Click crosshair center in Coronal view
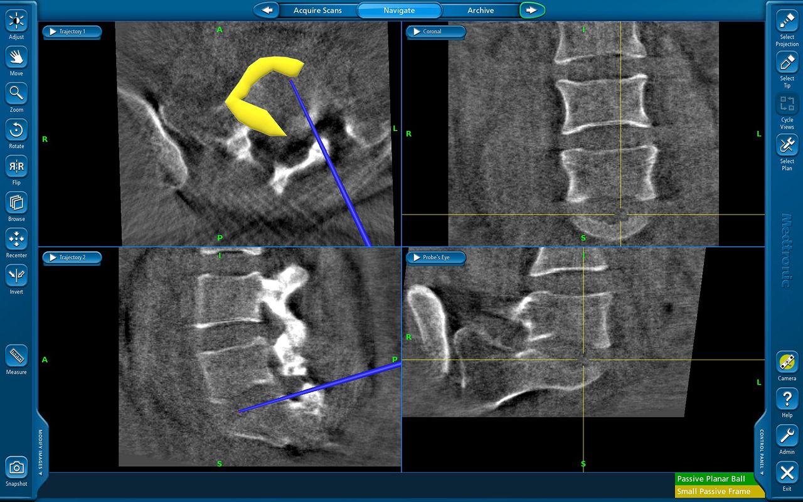The width and height of the screenshot is (803, 502). pos(621,215)
